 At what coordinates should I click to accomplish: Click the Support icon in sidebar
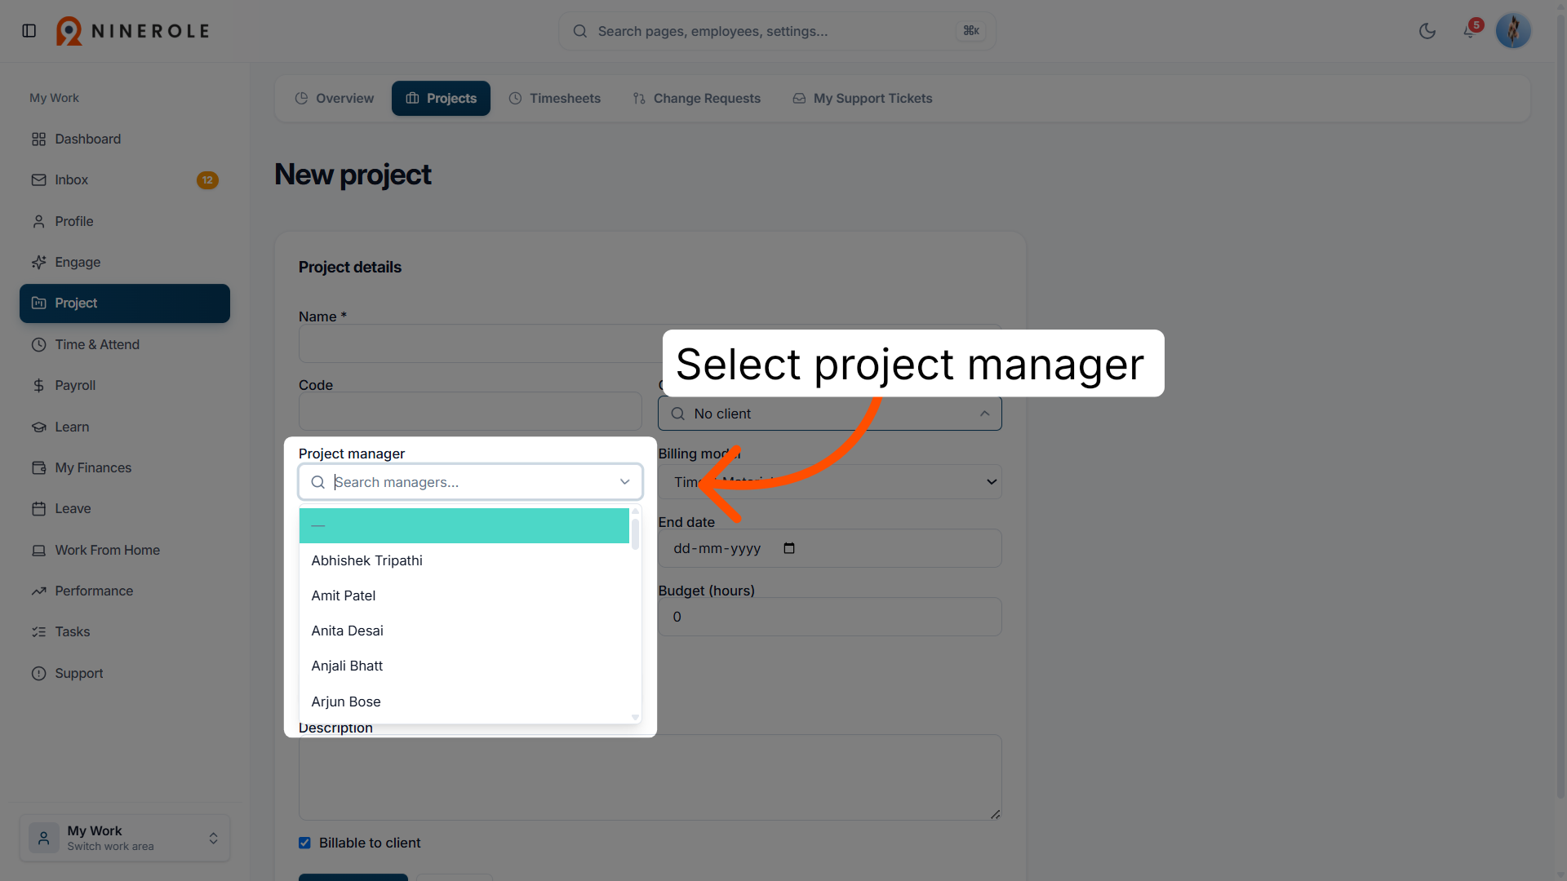pos(38,674)
